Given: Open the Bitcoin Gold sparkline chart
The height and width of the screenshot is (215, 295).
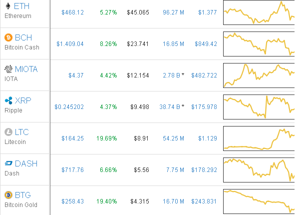Looking at the screenshot, I should pos(259,201).
